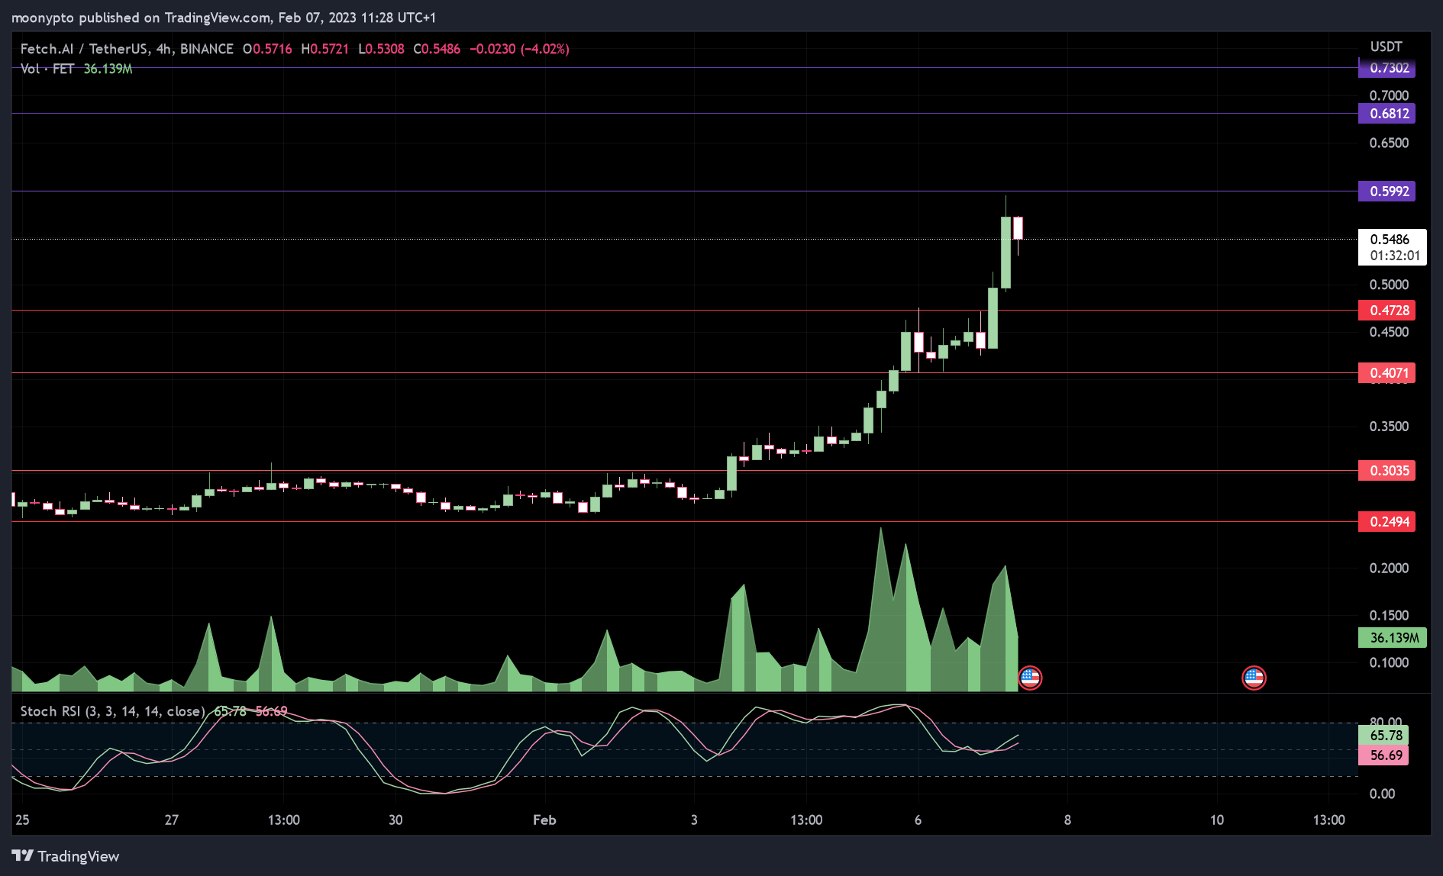Image resolution: width=1443 pixels, height=876 pixels.
Task: Click the USDT currency label
Action: [1387, 47]
